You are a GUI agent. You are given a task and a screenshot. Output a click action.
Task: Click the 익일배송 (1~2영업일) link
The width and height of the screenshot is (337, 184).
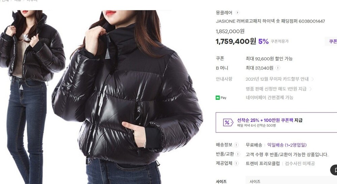tap(287, 145)
